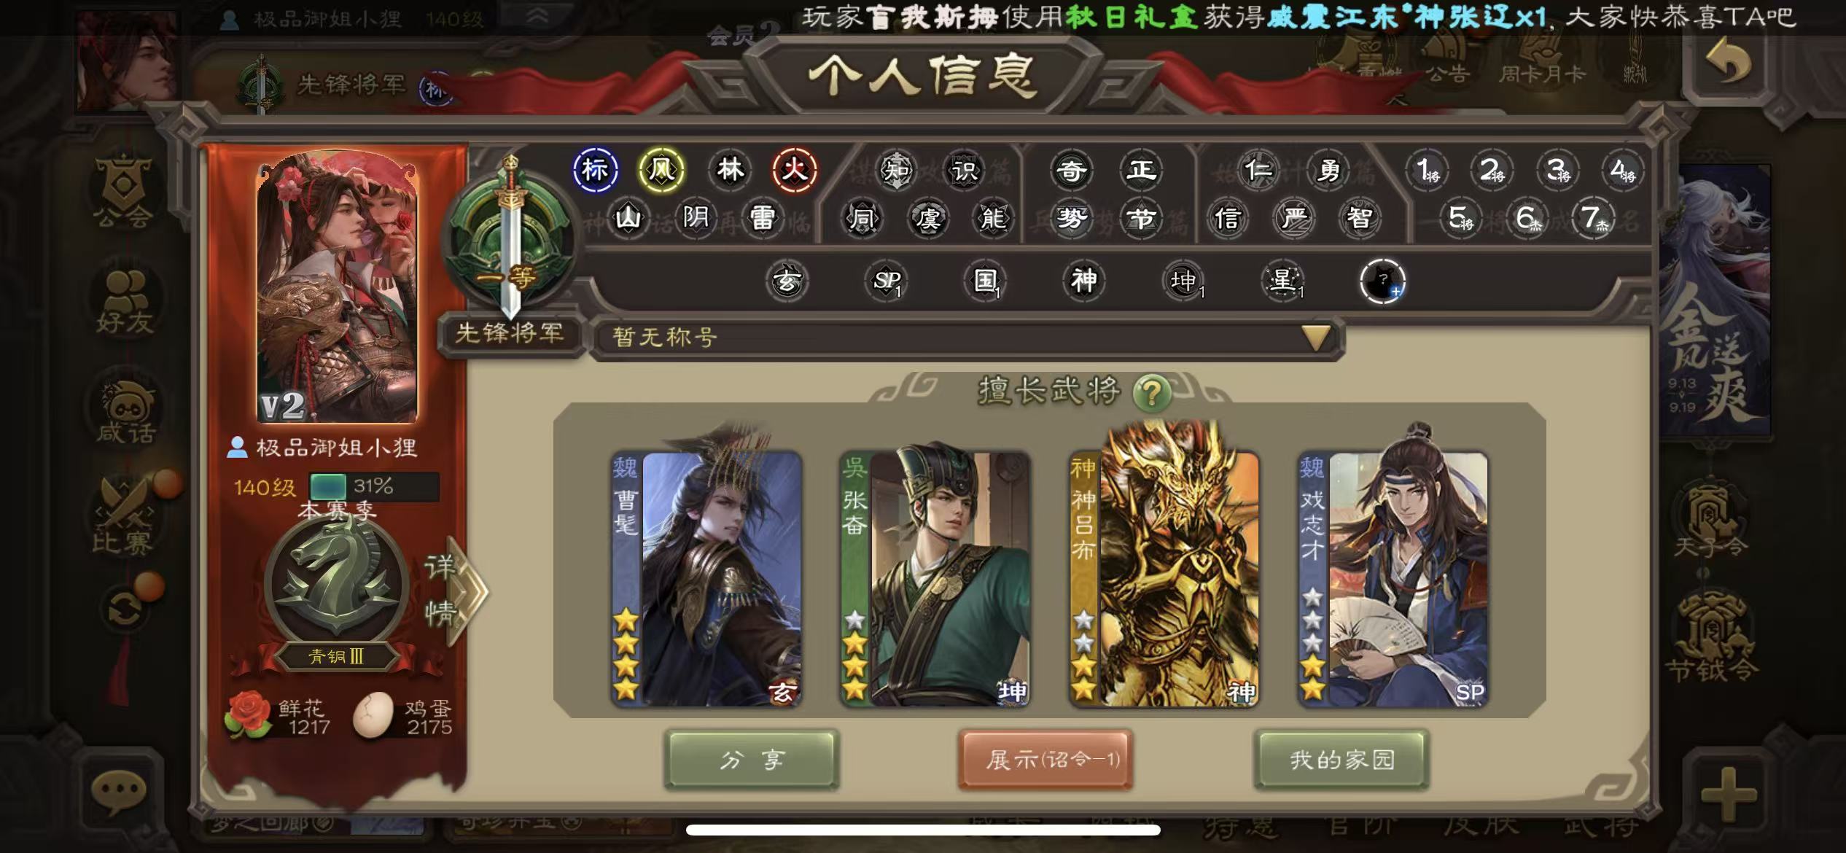This screenshot has height=853, width=1846.
Task: Select the 神吕布 general card
Action: 1164,567
